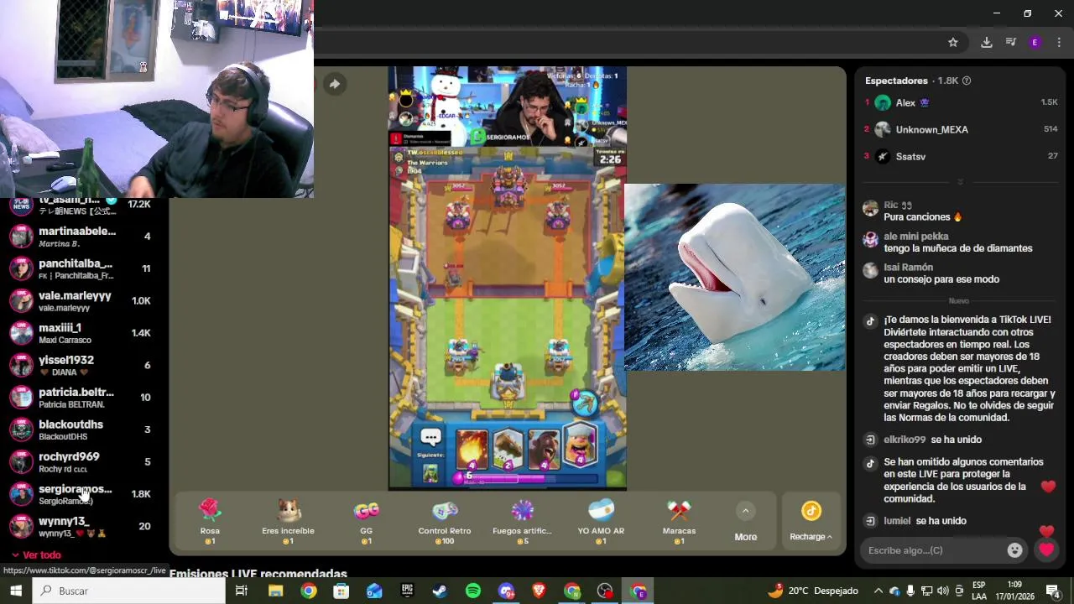
Task: Open Spotify from the taskbar
Action: tap(473, 591)
